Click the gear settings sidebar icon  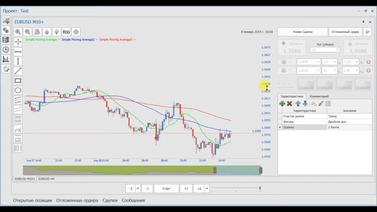(x=6, y=69)
